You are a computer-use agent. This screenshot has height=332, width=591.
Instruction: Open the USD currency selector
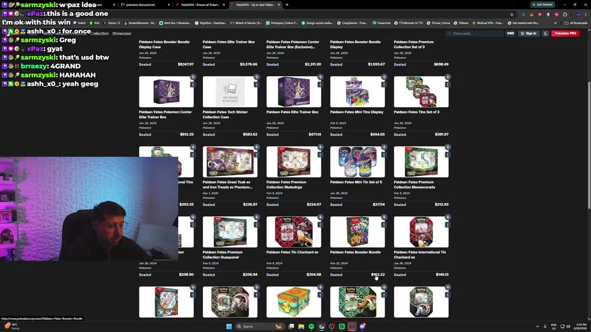(510, 33)
